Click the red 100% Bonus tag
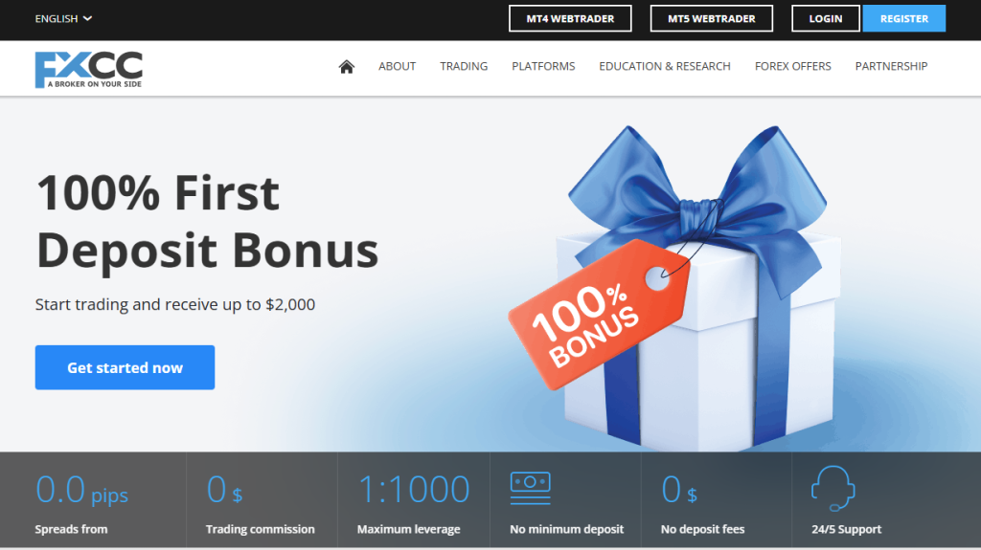Image resolution: width=981 pixels, height=550 pixels. (x=600, y=315)
